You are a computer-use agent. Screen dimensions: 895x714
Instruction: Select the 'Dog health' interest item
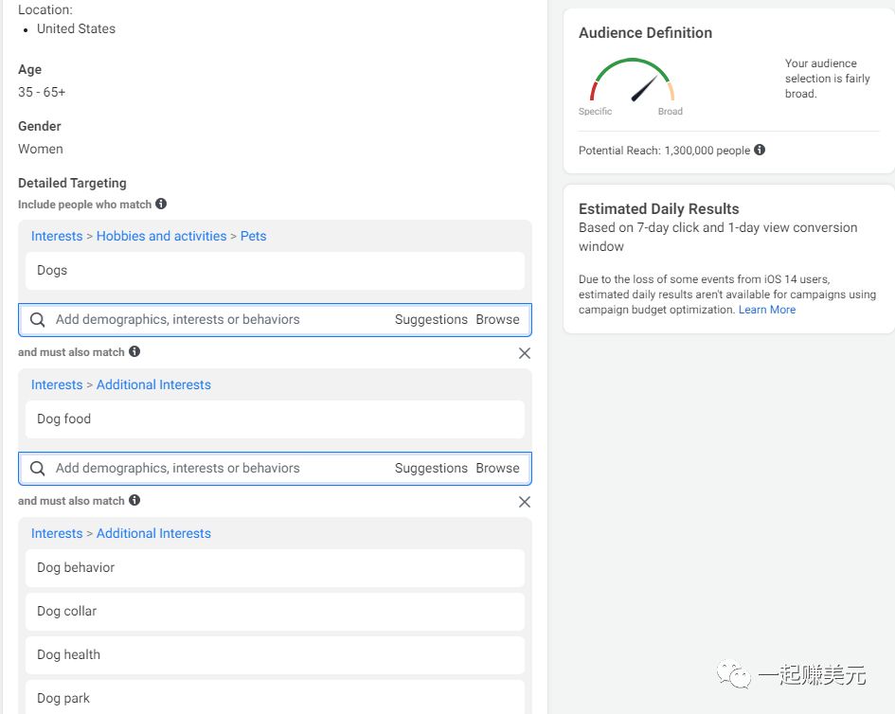(275, 655)
